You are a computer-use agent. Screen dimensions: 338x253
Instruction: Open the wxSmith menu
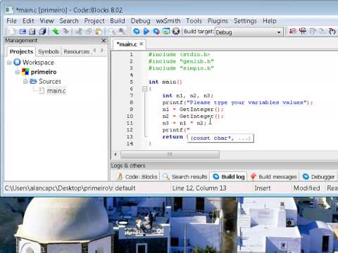click(168, 21)
